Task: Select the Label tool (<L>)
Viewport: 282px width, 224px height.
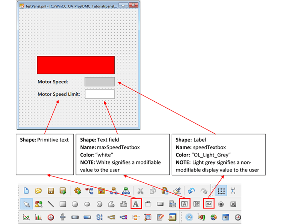Action: click(209, 204)
